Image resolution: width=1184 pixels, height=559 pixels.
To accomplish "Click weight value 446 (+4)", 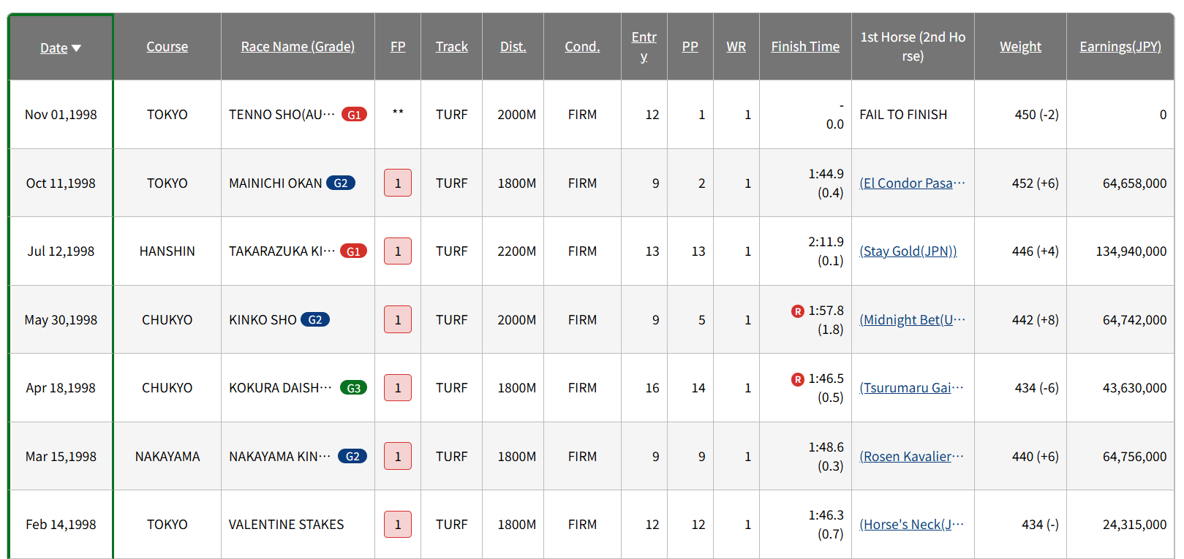I will point(1035,251).
